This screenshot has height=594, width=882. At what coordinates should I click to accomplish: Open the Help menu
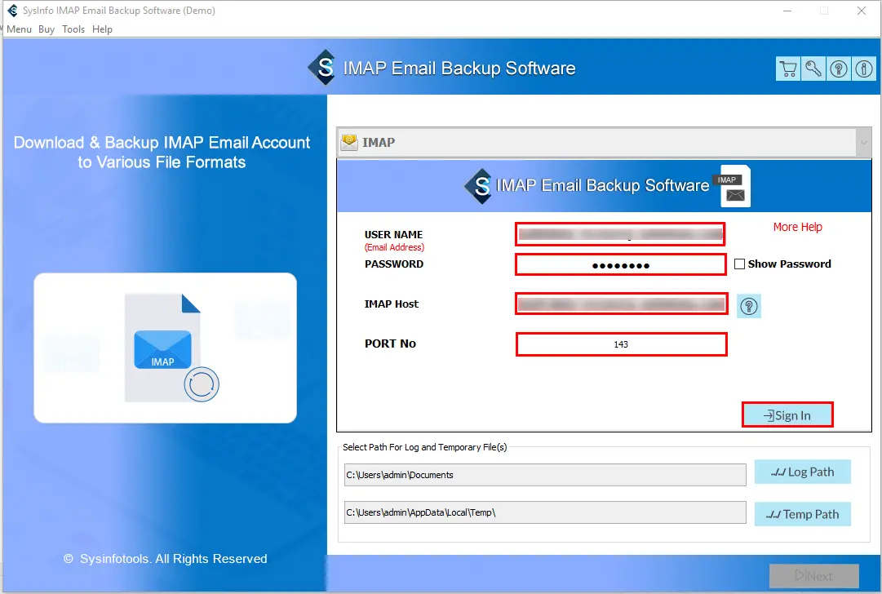point(102,29)
